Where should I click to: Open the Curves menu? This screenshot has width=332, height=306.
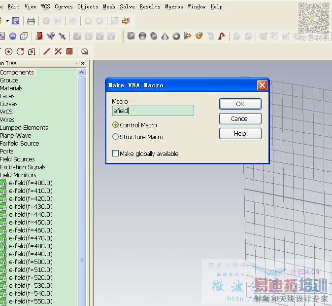click(64, 6)
